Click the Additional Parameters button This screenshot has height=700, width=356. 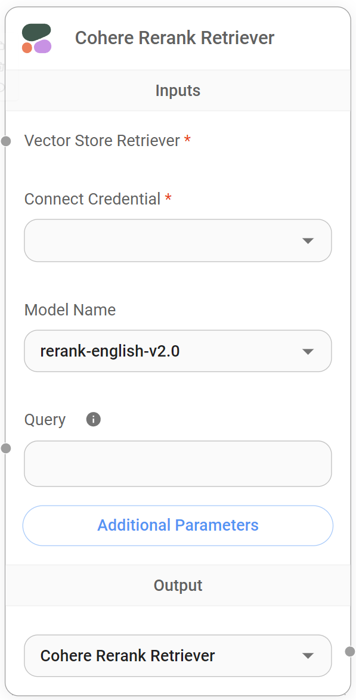pyautogui.click(x=178, y=525)
